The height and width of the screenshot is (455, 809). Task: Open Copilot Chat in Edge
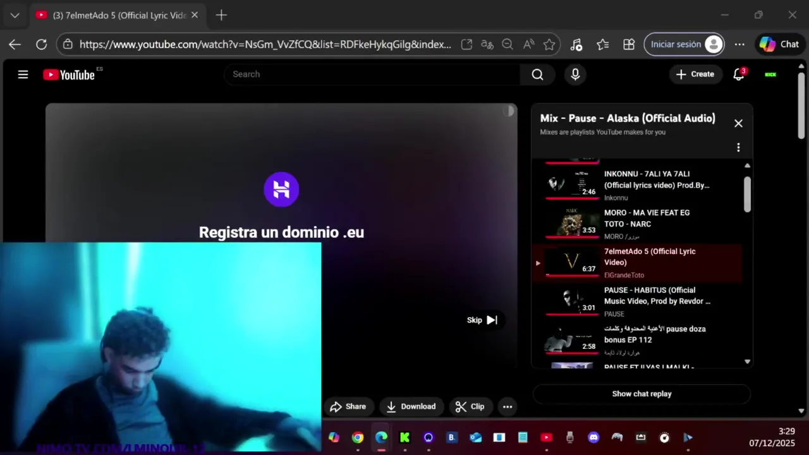(779, 44)
